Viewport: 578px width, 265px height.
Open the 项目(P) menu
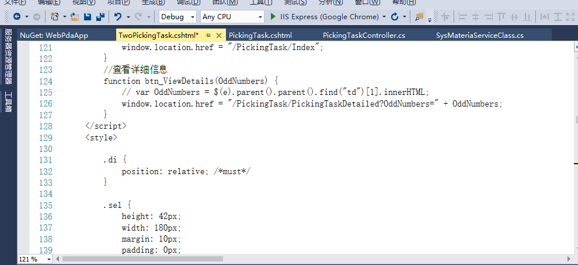[x=118, y=2]
